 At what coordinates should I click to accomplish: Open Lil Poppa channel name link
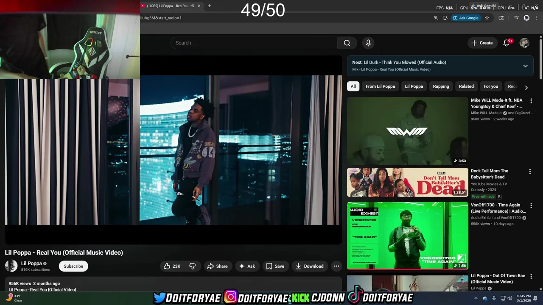pos(31,263)
